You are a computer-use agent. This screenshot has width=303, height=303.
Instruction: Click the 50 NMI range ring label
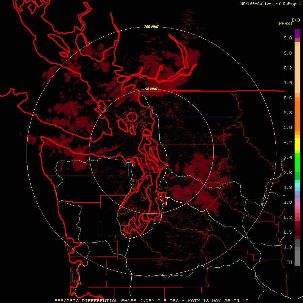click(x=151, y=89)
